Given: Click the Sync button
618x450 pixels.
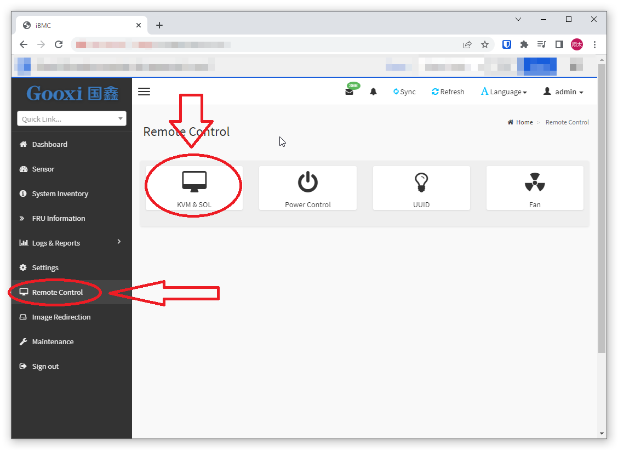Looking at the screenshot, I should (x=404, y=92).
